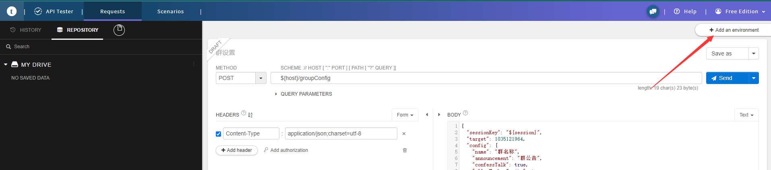Click Add an environment button
This screenshot has width=771, height=170.
pyautogui.click(x=734, y=30)
